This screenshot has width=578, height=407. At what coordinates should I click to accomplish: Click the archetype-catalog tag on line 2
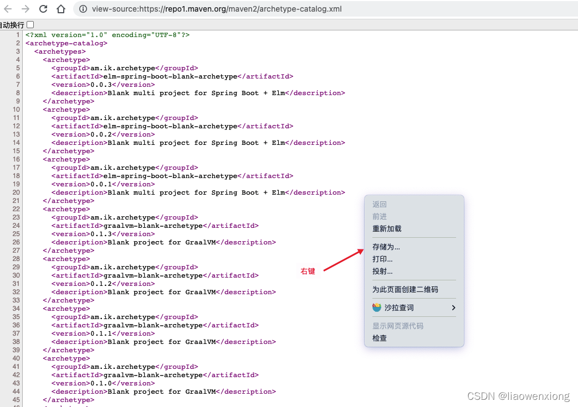pyautogui.click(x=67, y=43)
